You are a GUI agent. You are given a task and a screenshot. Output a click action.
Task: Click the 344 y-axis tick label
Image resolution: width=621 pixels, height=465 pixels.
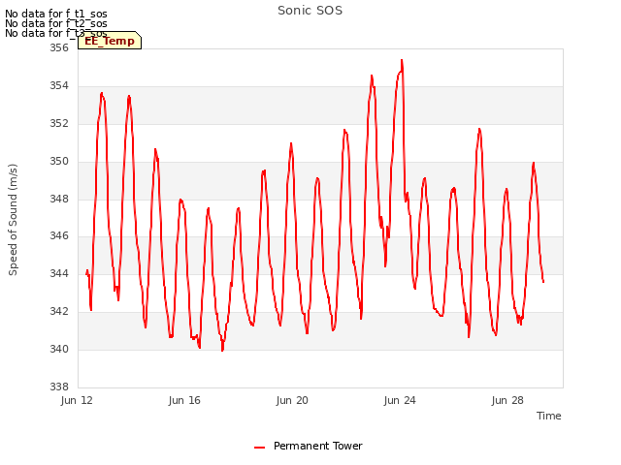point(59,273)
